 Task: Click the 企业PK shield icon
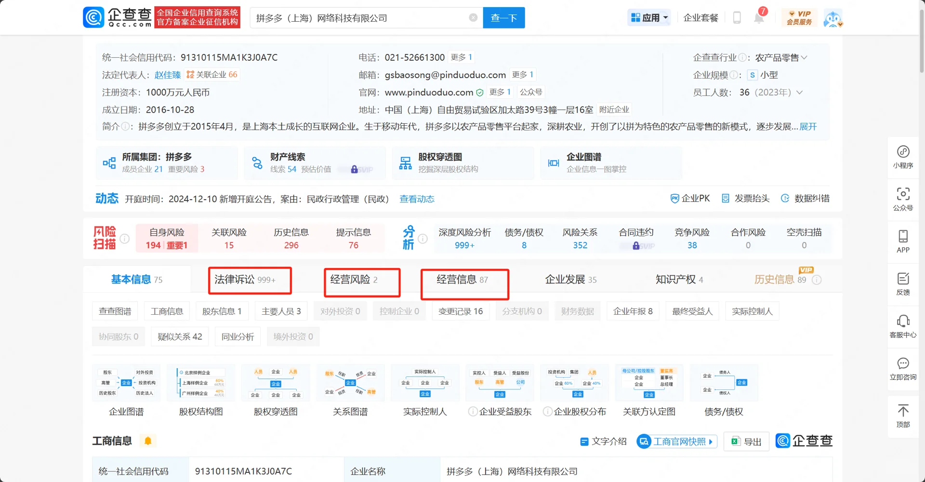(x=674, y=199)
